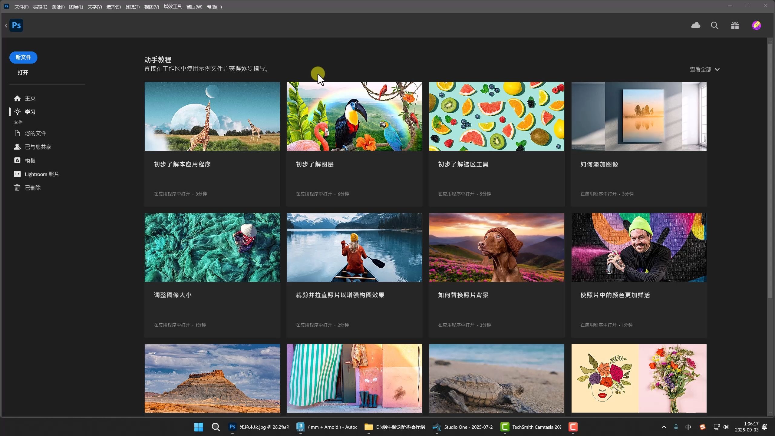
Task: Click the dog wearing beanie thumbnail
Action: (x=496, y=247)
